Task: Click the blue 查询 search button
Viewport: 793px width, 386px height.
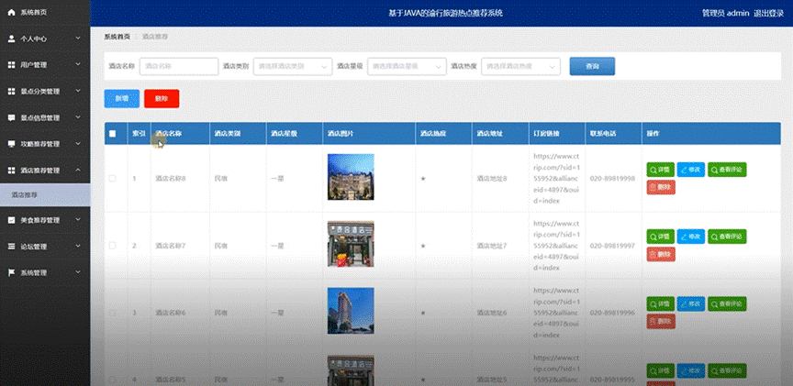Action: [x=592, y=66]
